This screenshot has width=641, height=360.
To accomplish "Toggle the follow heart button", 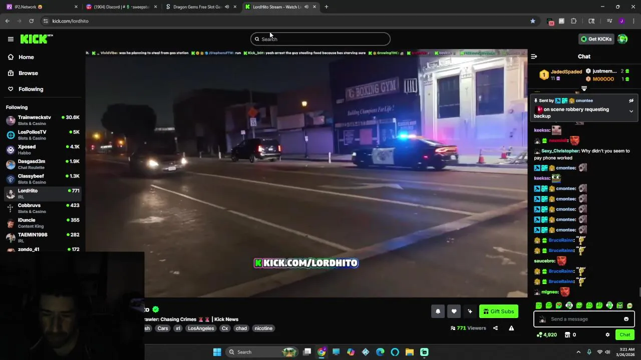I will (x=454, y=311).
